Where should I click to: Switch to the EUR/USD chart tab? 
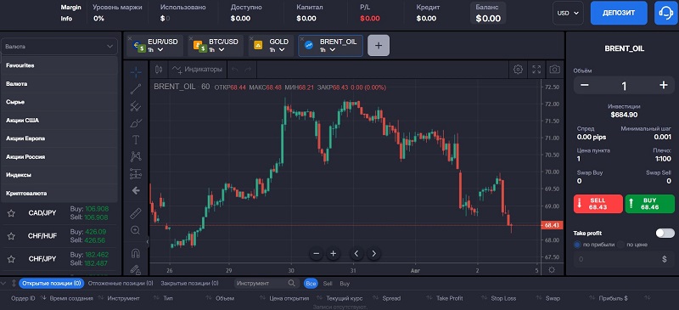[154, 46]
